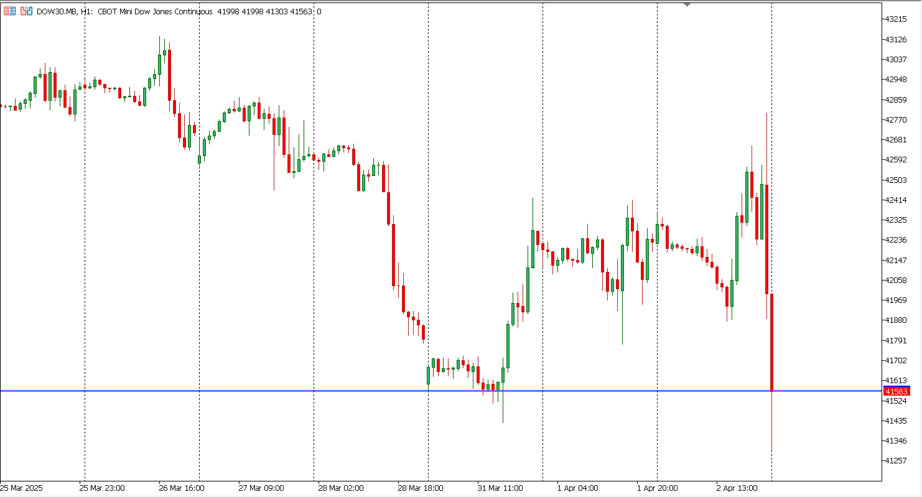922x497 pixels.
Task: Select the 42058 price scale label
Action: point(896,280)
